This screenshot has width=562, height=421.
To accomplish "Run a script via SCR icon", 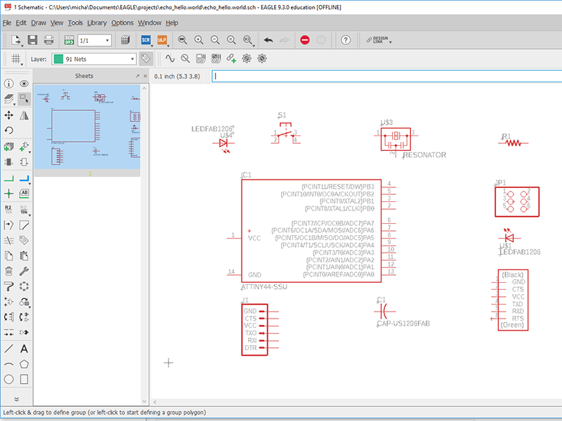I will [x=145, y=40].
